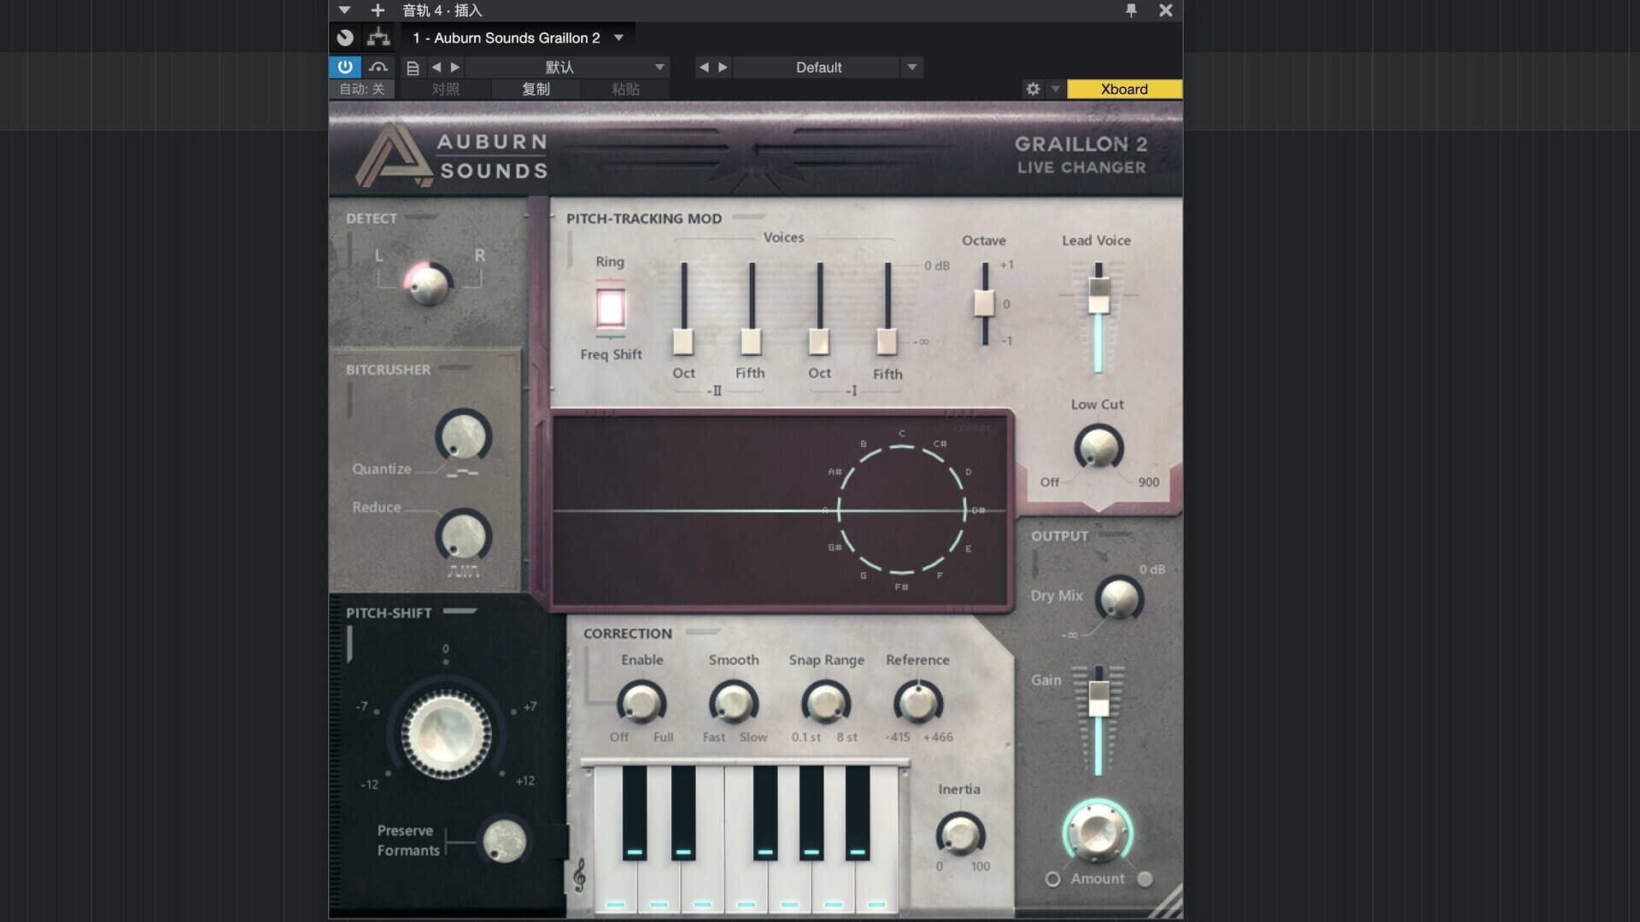The width and height of the screenshot is (1640, 922).
Task: Go to previous preset beside 默认
Action: coord(436,67)
